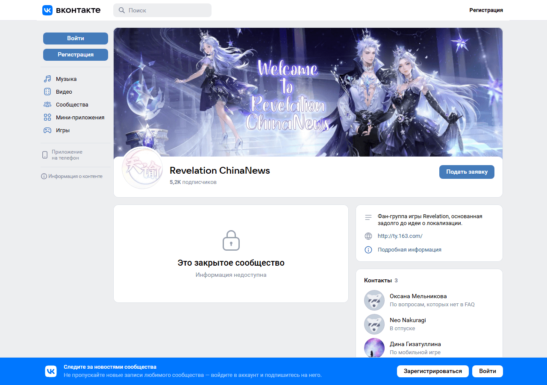Image resolution: width=547 pixels, height=385 pixels.
Task: Open Подробная информация link
Action: pyautogui.click(x=409, y=250)
